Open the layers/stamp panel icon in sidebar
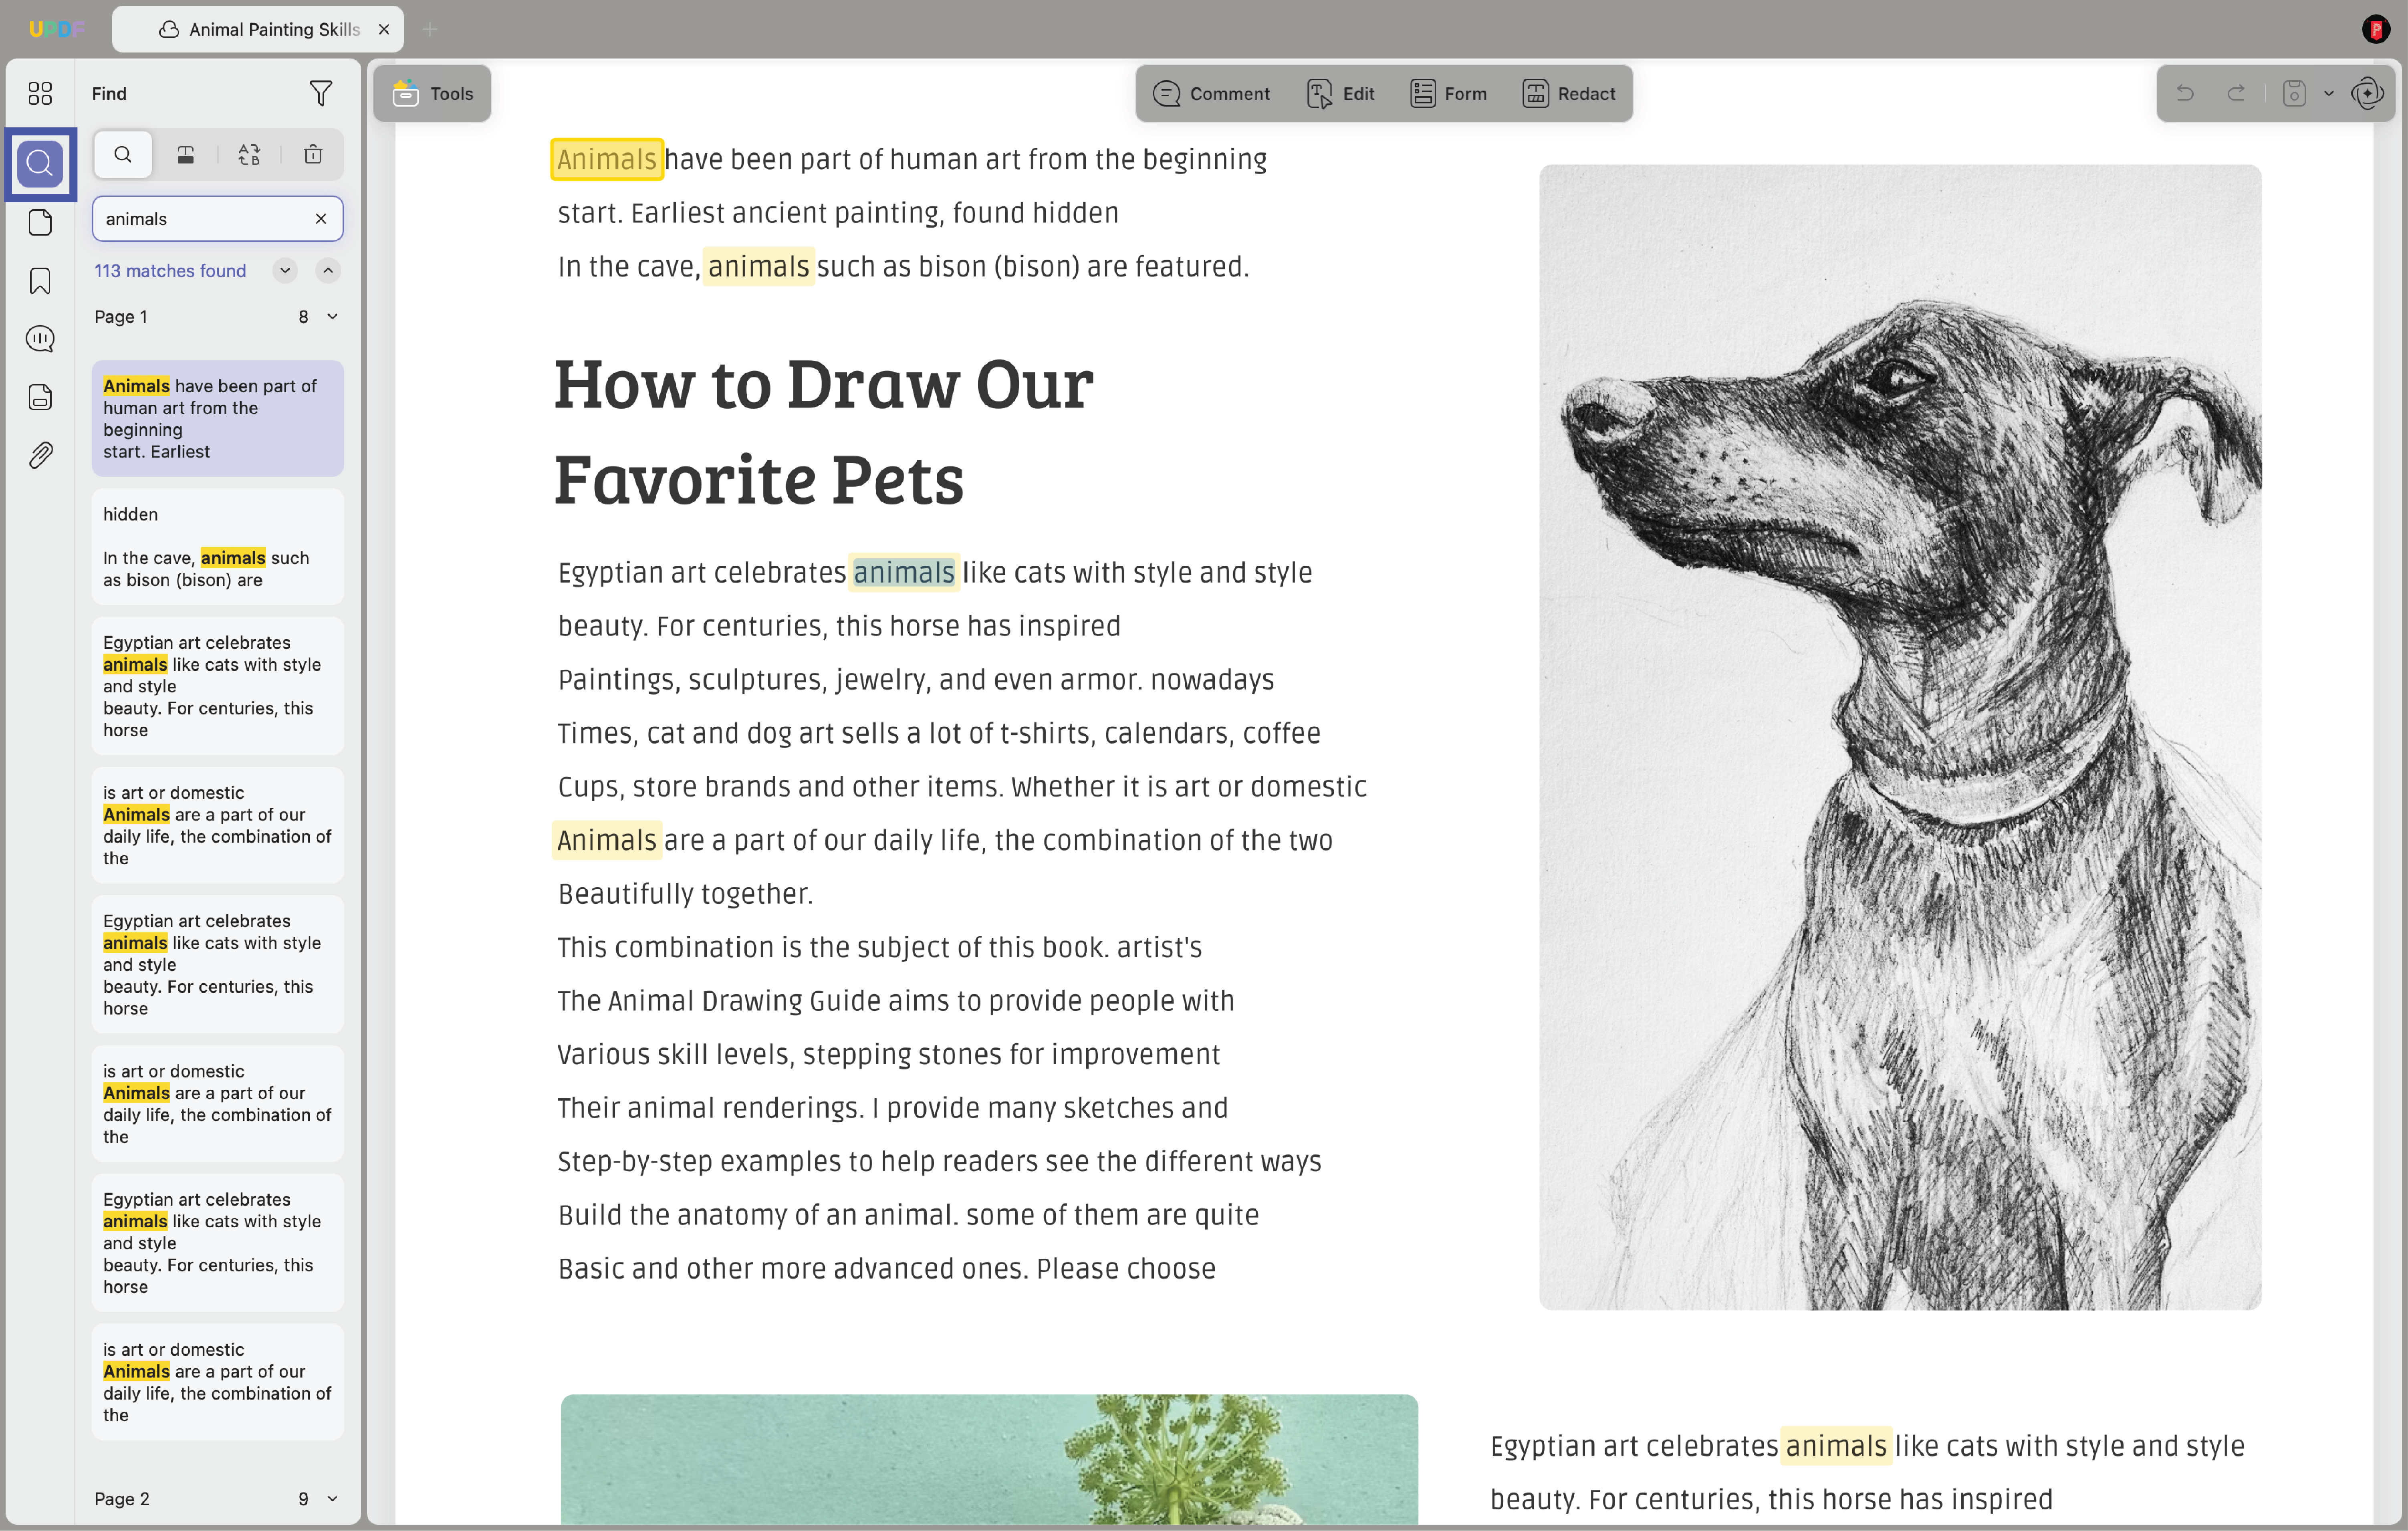The image size is (2408, 1531). point(40,397)
